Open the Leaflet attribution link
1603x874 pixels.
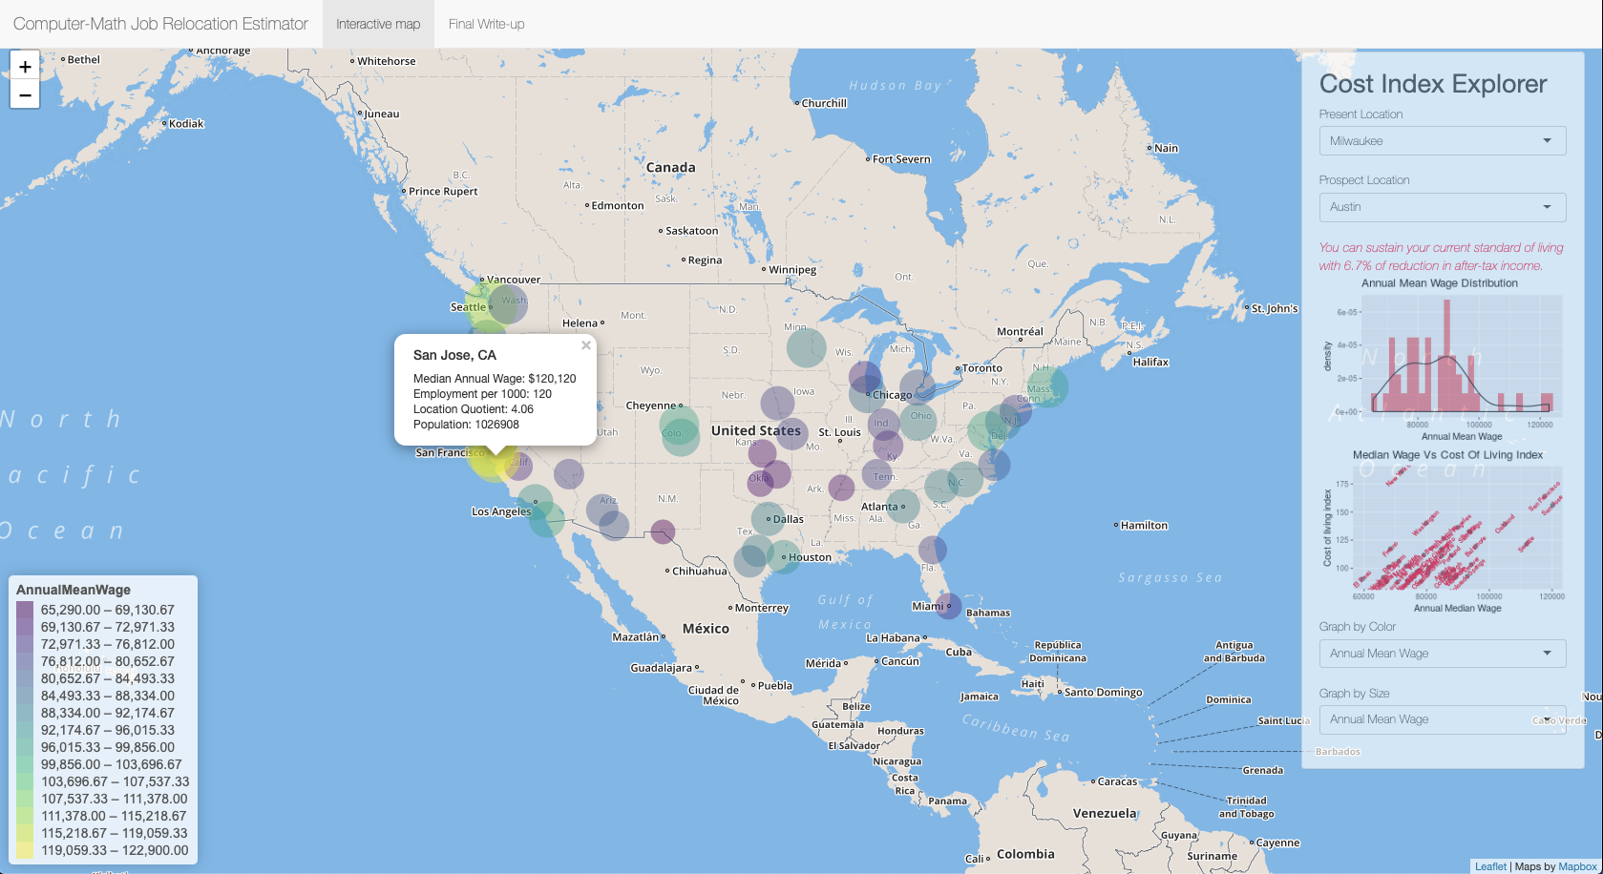pyautogui.click(x=1490, y=866)
